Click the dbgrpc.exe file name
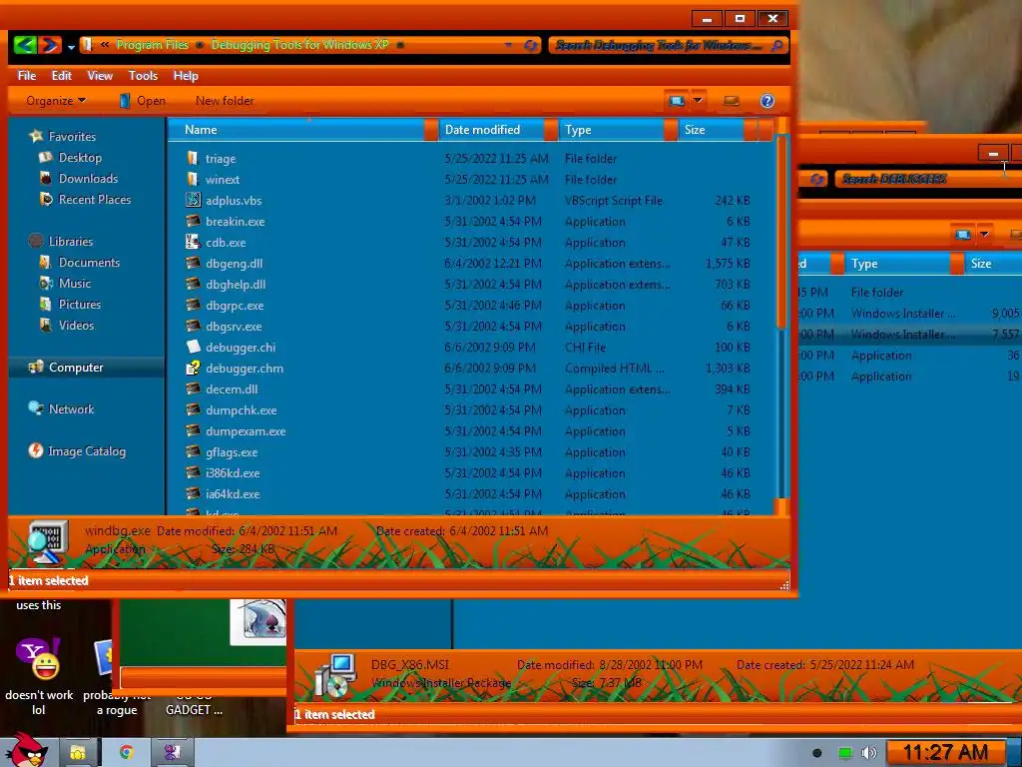1022x767 pixels. tap(235, 306)
